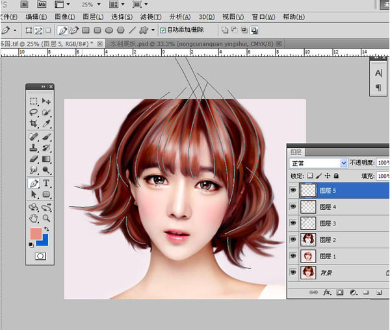Choose the Clone Stamp tool
Viewport: 390px width, 330px height.
[x=34, y=148]
